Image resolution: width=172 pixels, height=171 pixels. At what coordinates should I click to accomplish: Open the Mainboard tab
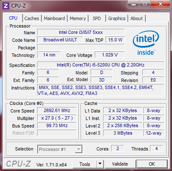54,18
